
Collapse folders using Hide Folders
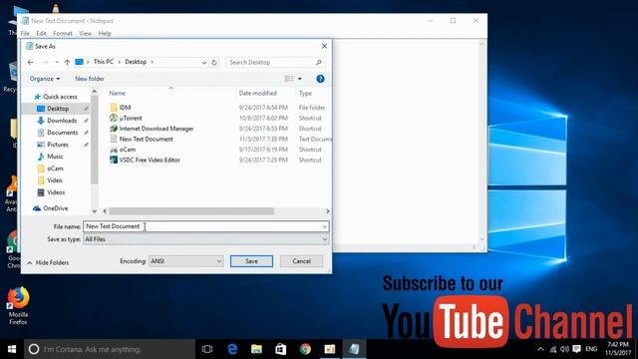[48, 263]
